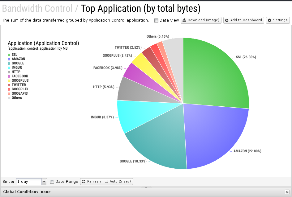The image size is (292, 197).
Task: Click the GOOGAPIS legend entry
Action: tap(18, 93)
